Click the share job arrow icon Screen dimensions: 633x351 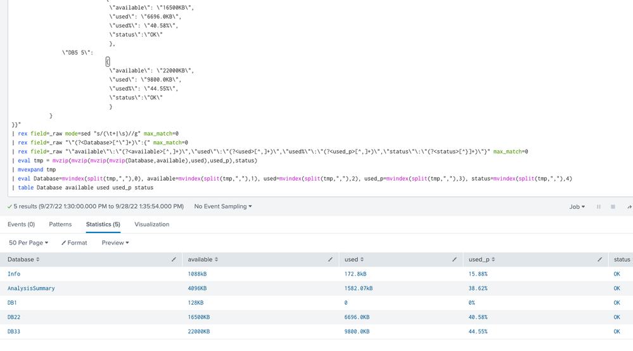pos(629,207)
